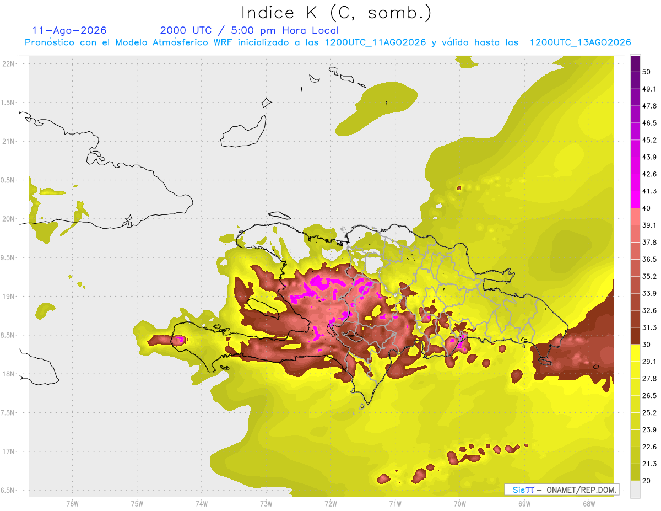This screenshot has height=511, width=661.
Task: Click the dark purple 50 color swatch
Action: (x=635, y=64)
